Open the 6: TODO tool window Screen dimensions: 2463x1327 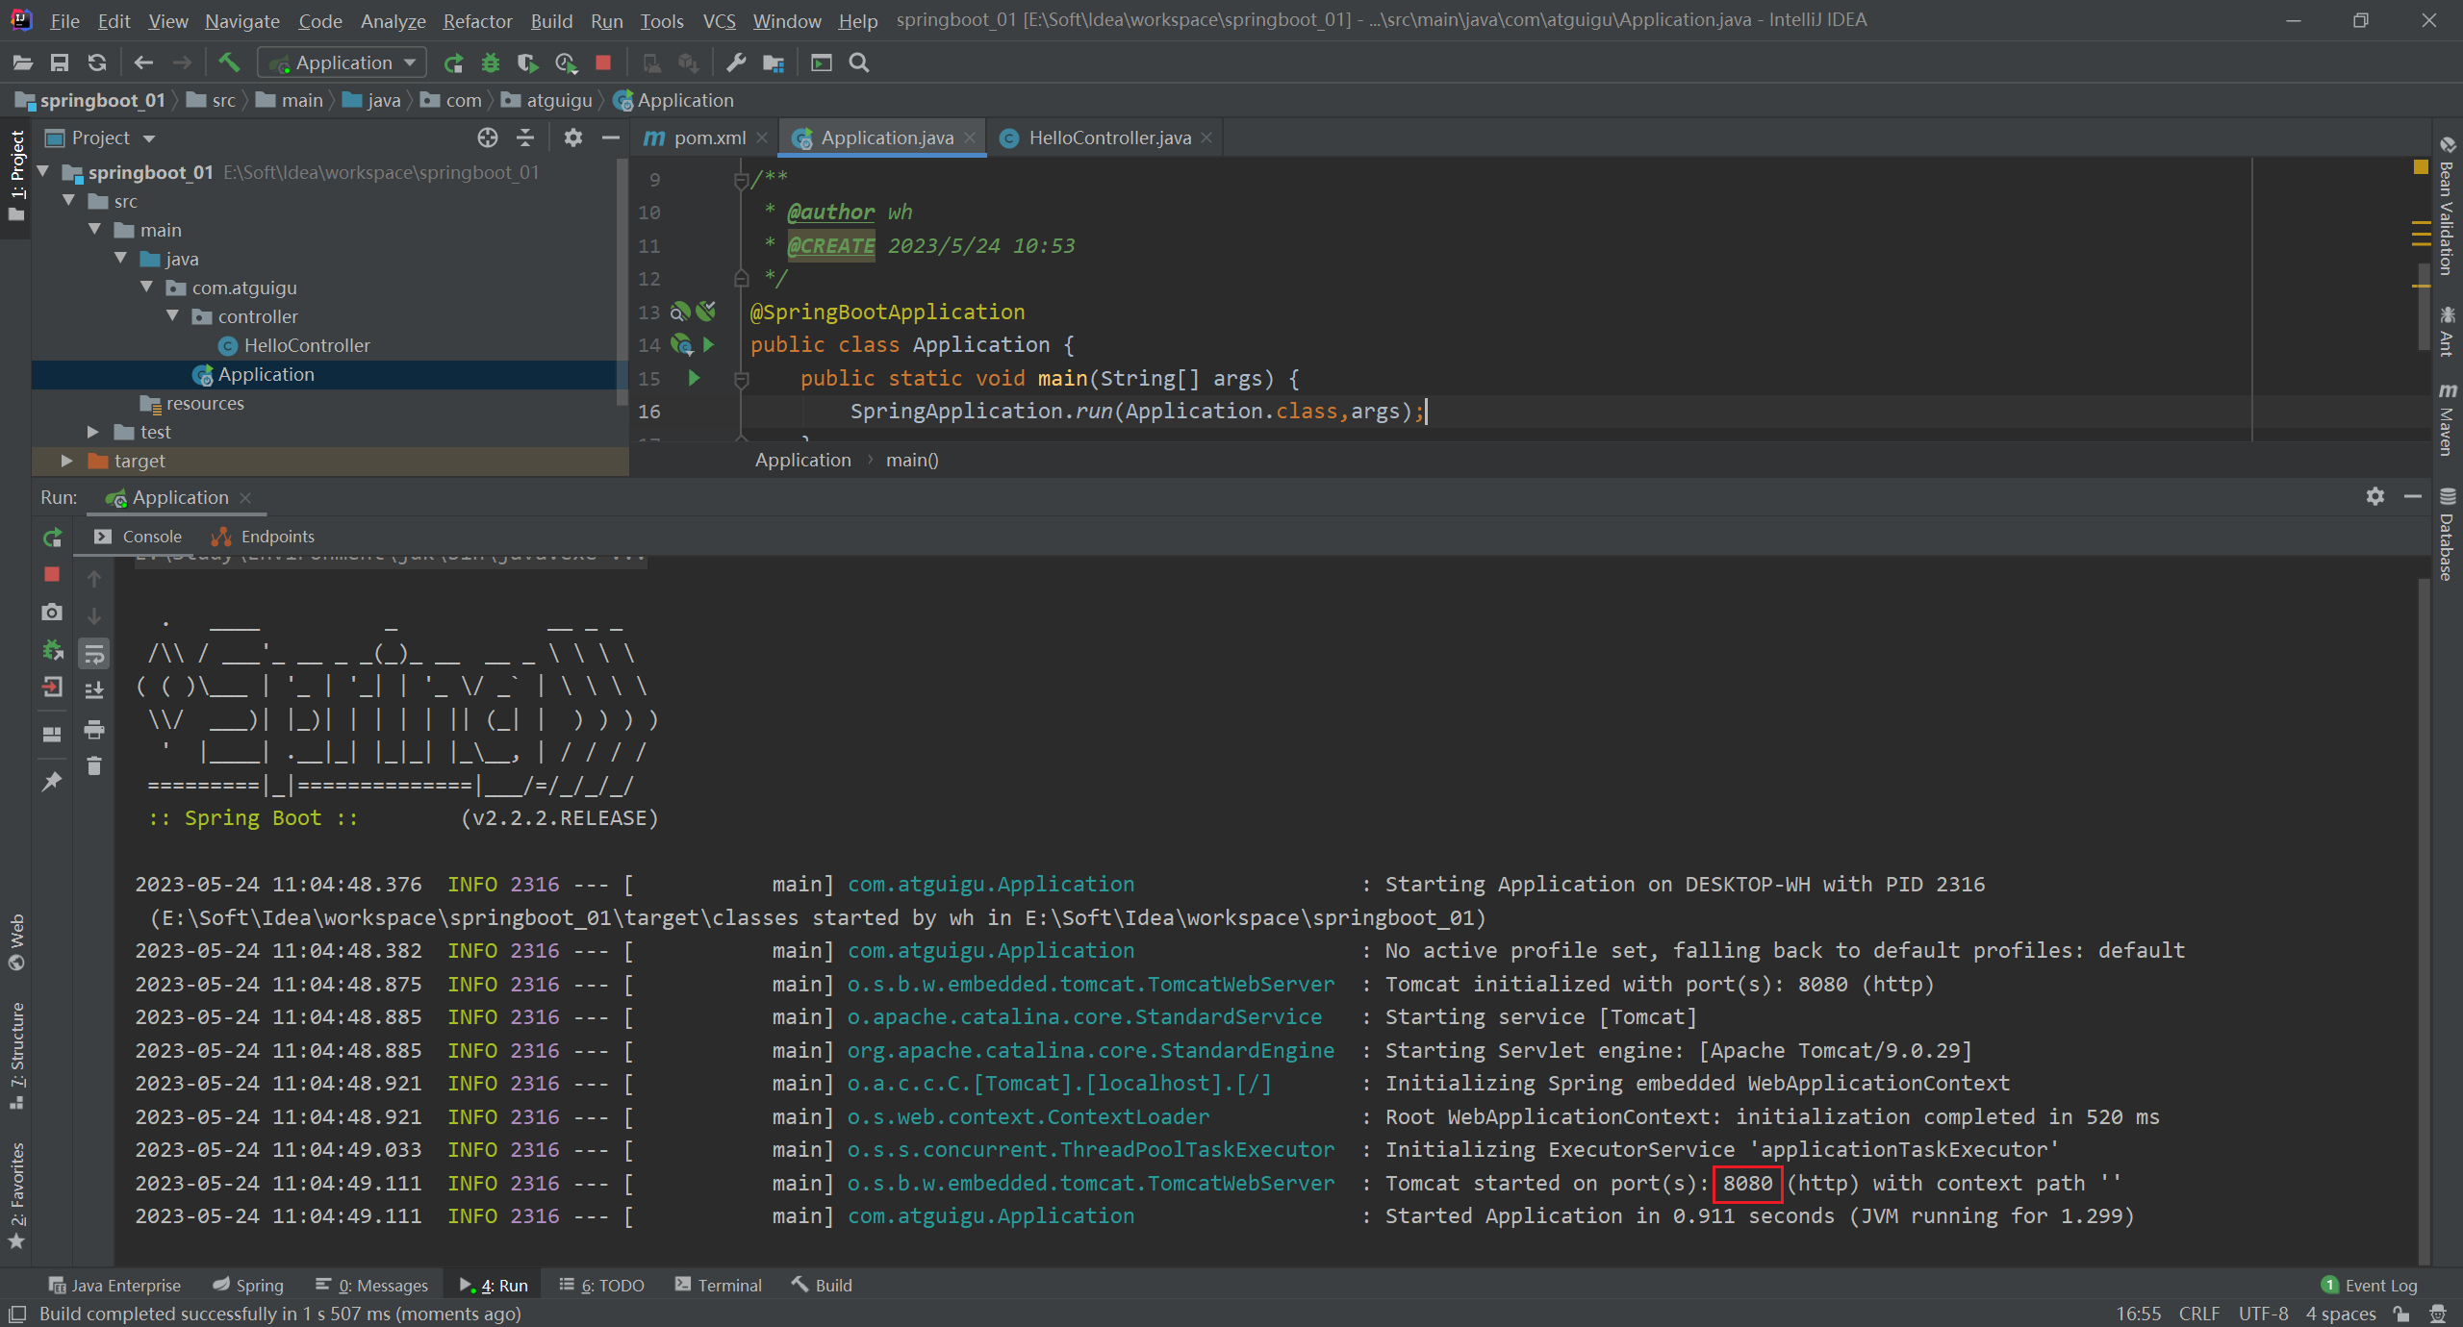pyautogui.click(x=601, y=1285)
